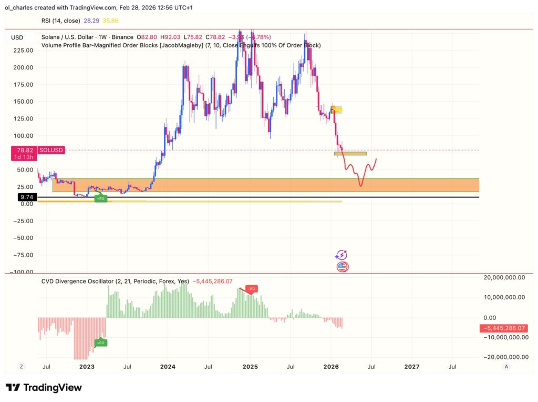
Task: Click the green +RD label in CVD oscillator
Action: tap(100, 343)
